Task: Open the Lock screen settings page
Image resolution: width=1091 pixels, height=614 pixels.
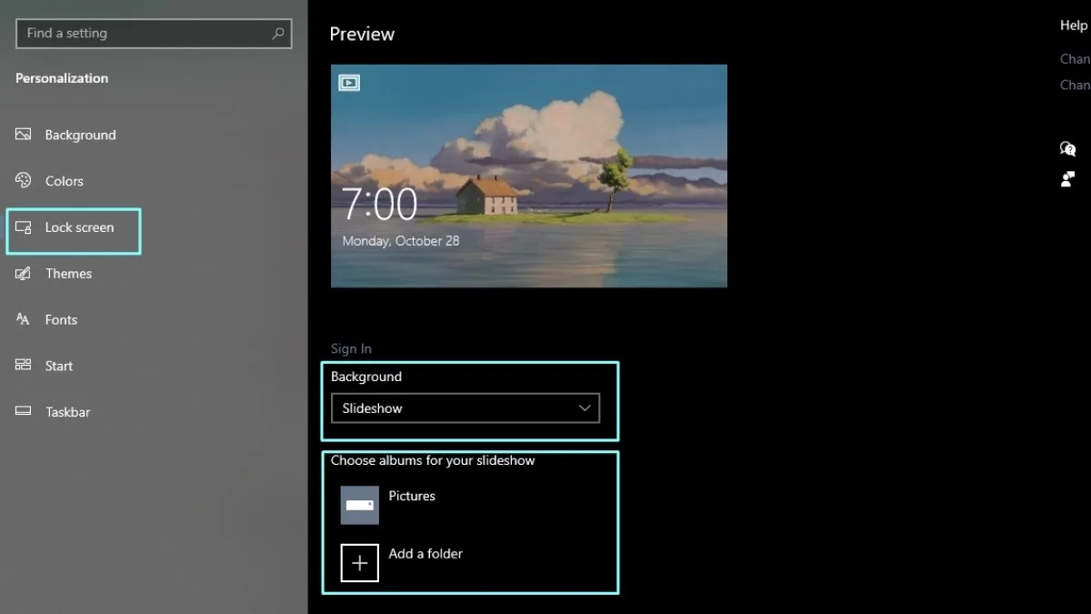Action: click(x=79, y=227)
